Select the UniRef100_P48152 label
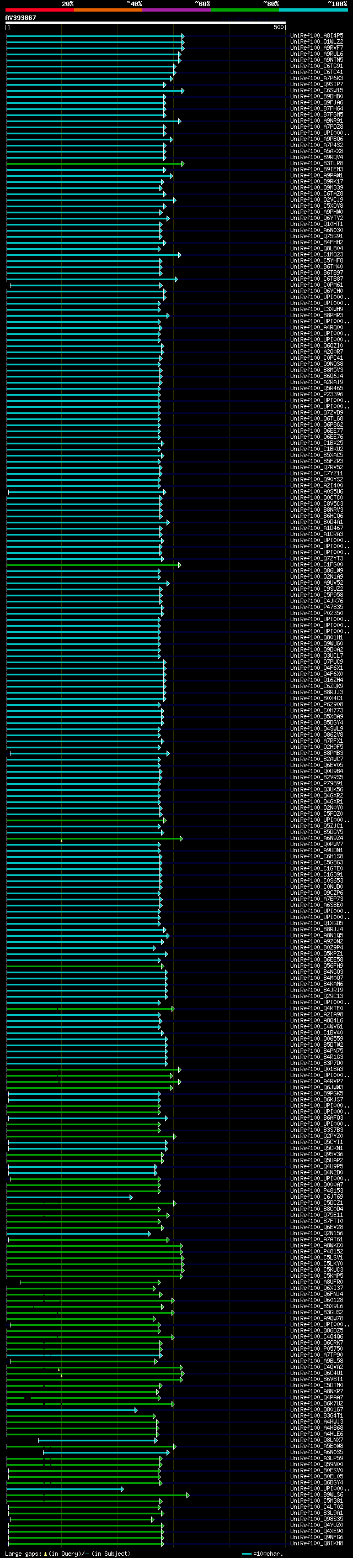Image resolution: width=353 pixels, height=1558 pixels. [x=317, y=1251]
